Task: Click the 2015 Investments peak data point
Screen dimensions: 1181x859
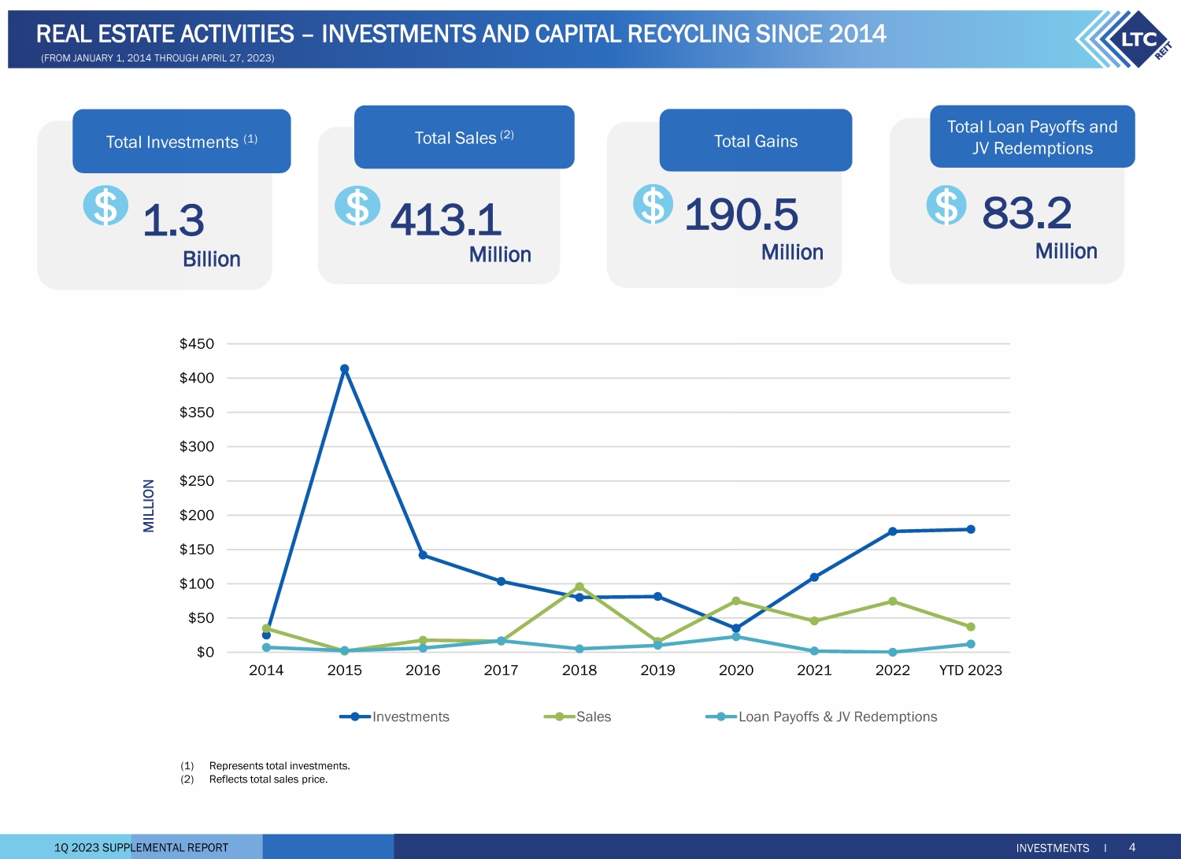Action: (345, 368)
